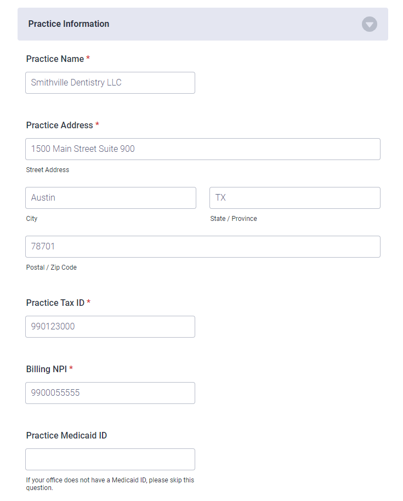The image size is (403, 501).
Task: Select the Billing NPI input field
Action: (x=110, y=393)
